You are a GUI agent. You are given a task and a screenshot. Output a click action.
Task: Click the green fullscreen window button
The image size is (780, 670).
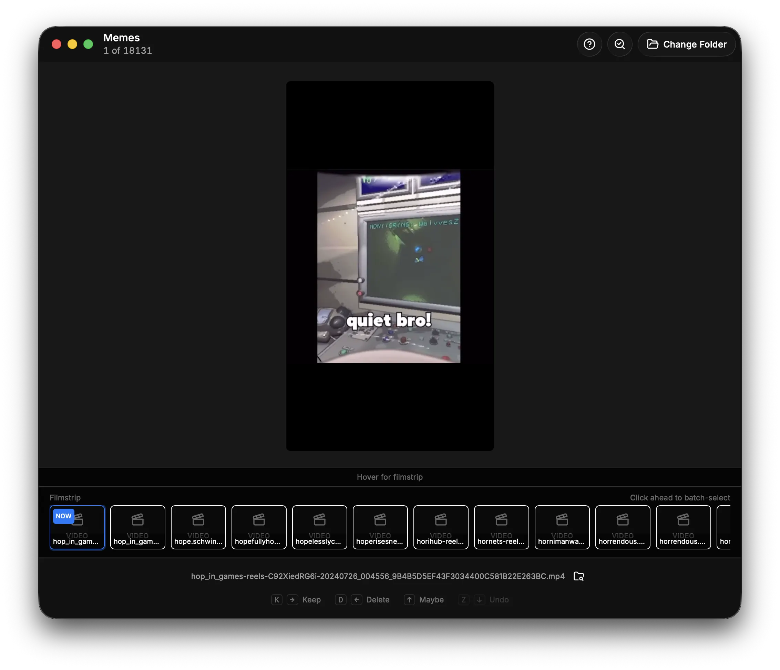(88, 44)
